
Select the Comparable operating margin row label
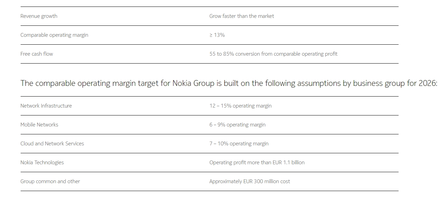point(54,35)
